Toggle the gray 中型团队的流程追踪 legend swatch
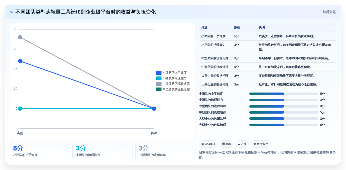This screenshot has height=170, width=346. point(159,84)
